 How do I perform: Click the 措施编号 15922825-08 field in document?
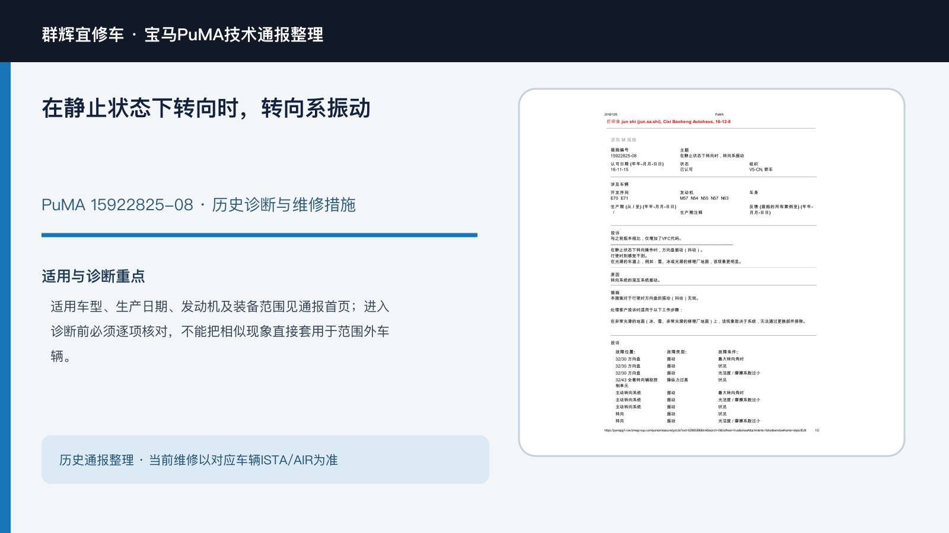click(624, 153)
